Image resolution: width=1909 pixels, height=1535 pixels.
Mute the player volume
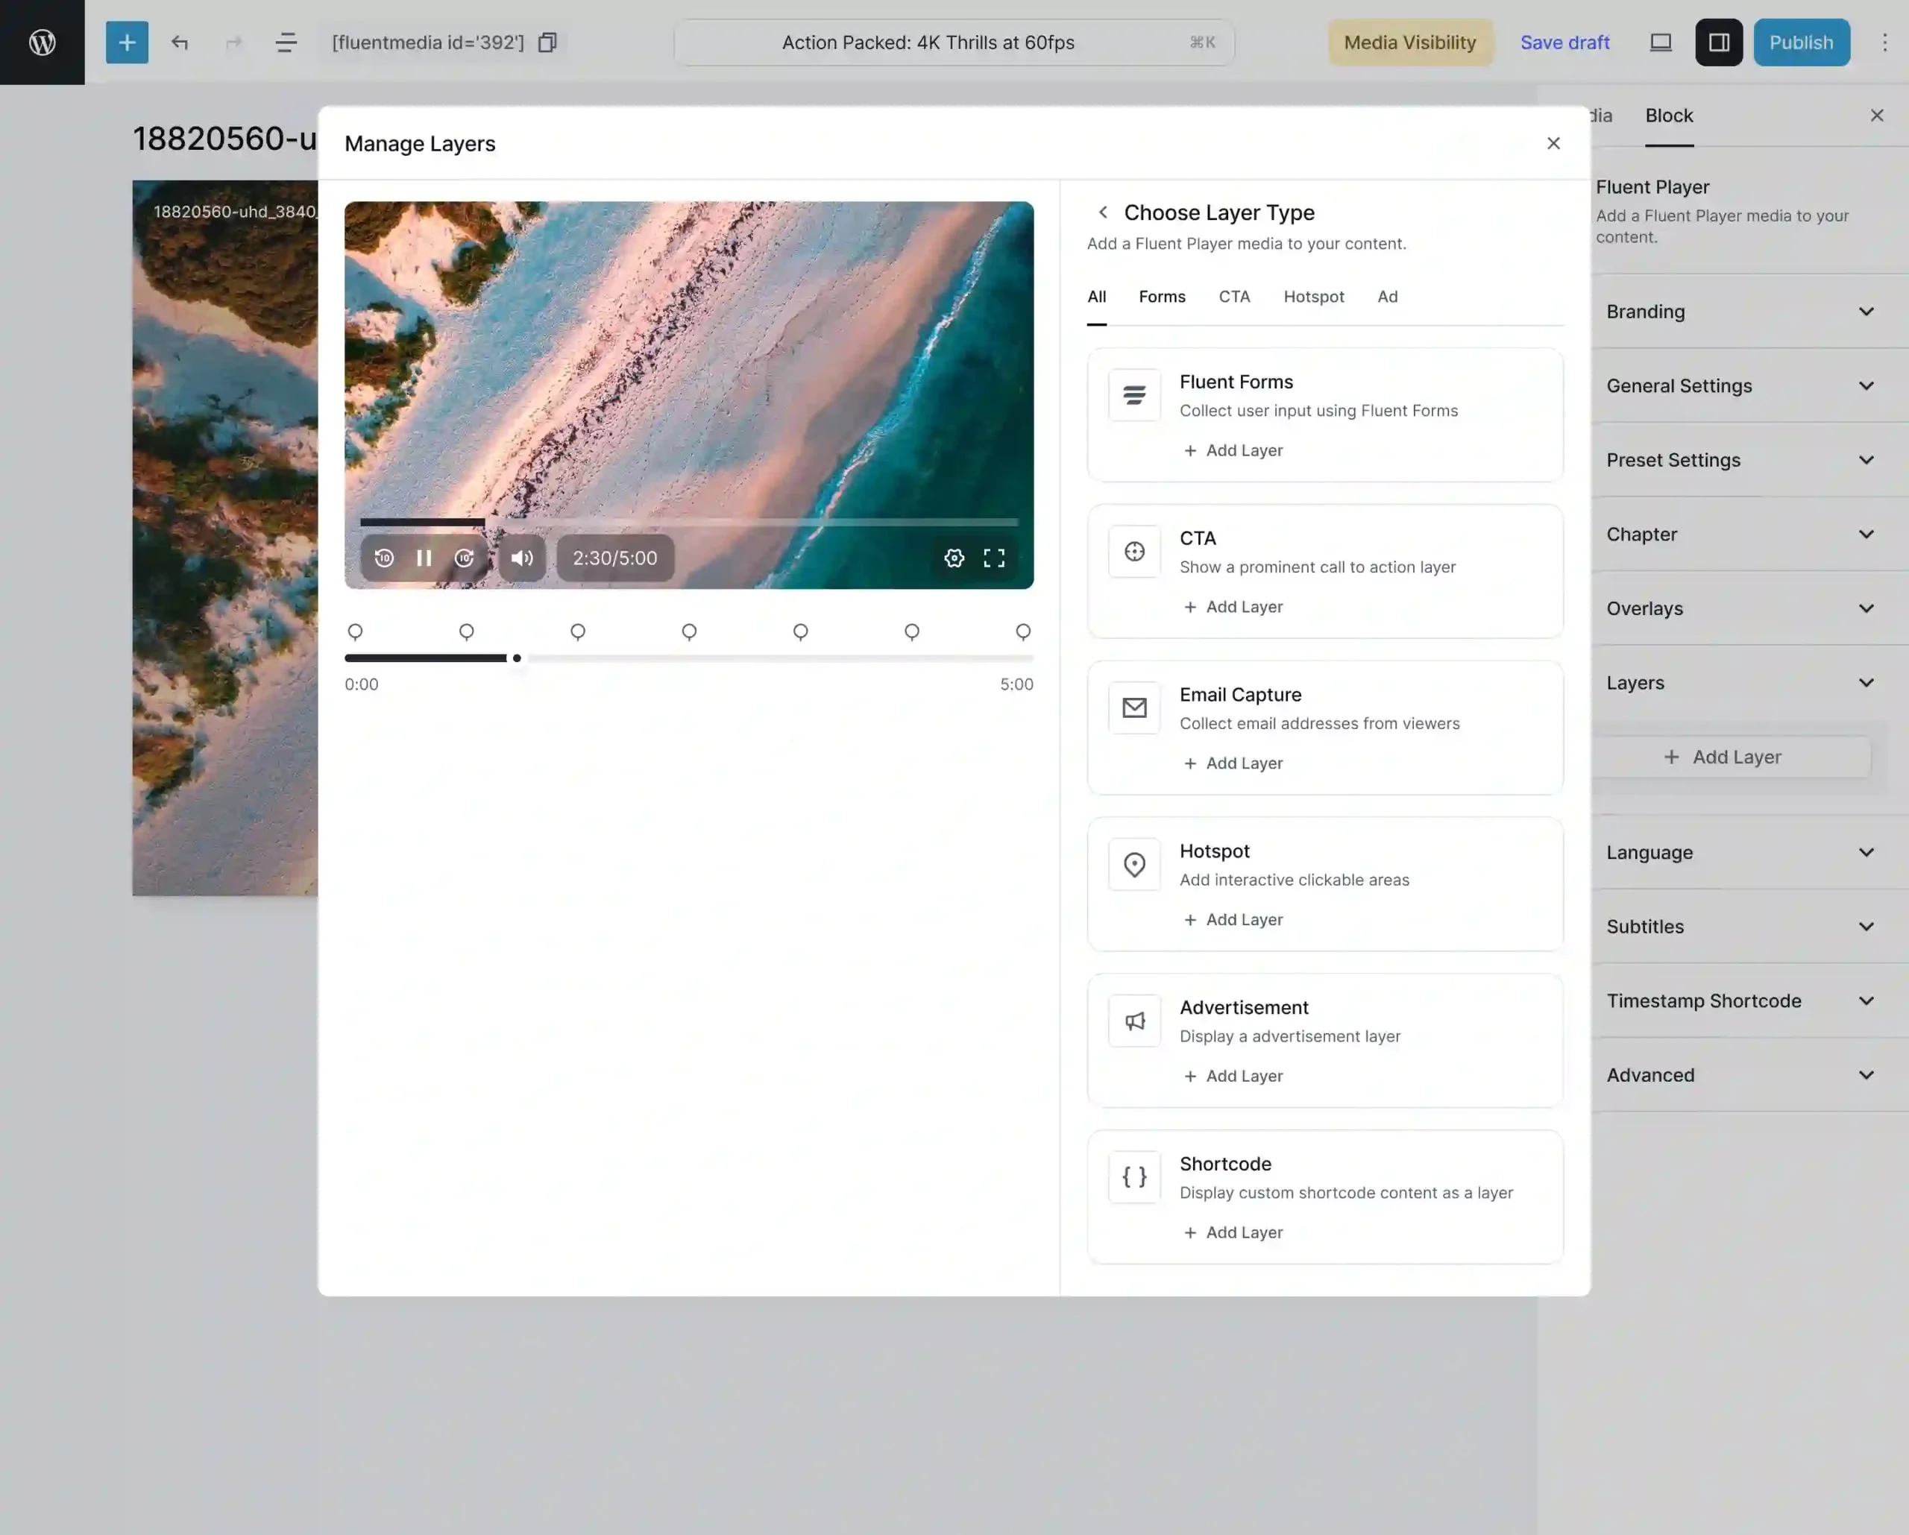[521, 558]
